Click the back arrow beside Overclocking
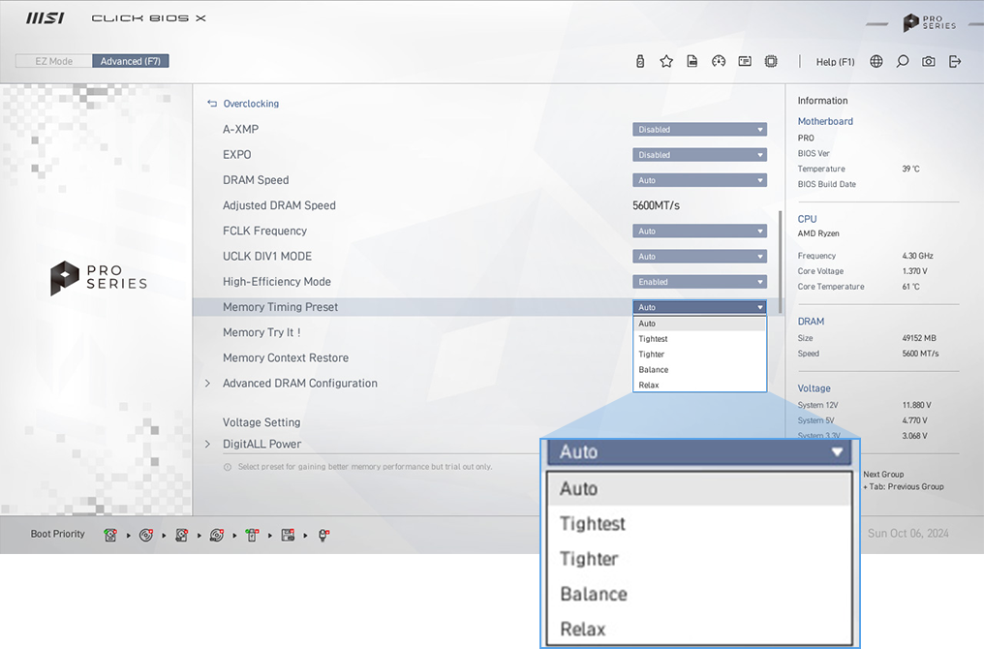The height and width of the screenshot is (649, 984). click(x=212, y=104)
